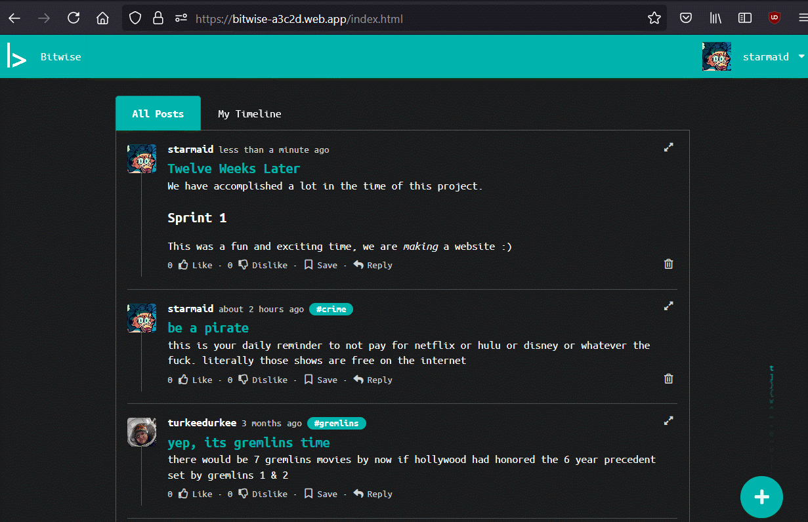This screenshot has width=808, height=522.
Task: Save the gremlins time post
Action: (320, 494)
